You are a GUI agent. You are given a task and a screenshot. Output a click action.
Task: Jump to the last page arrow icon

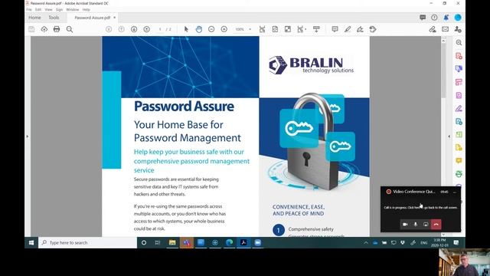(x=146, y=29)
